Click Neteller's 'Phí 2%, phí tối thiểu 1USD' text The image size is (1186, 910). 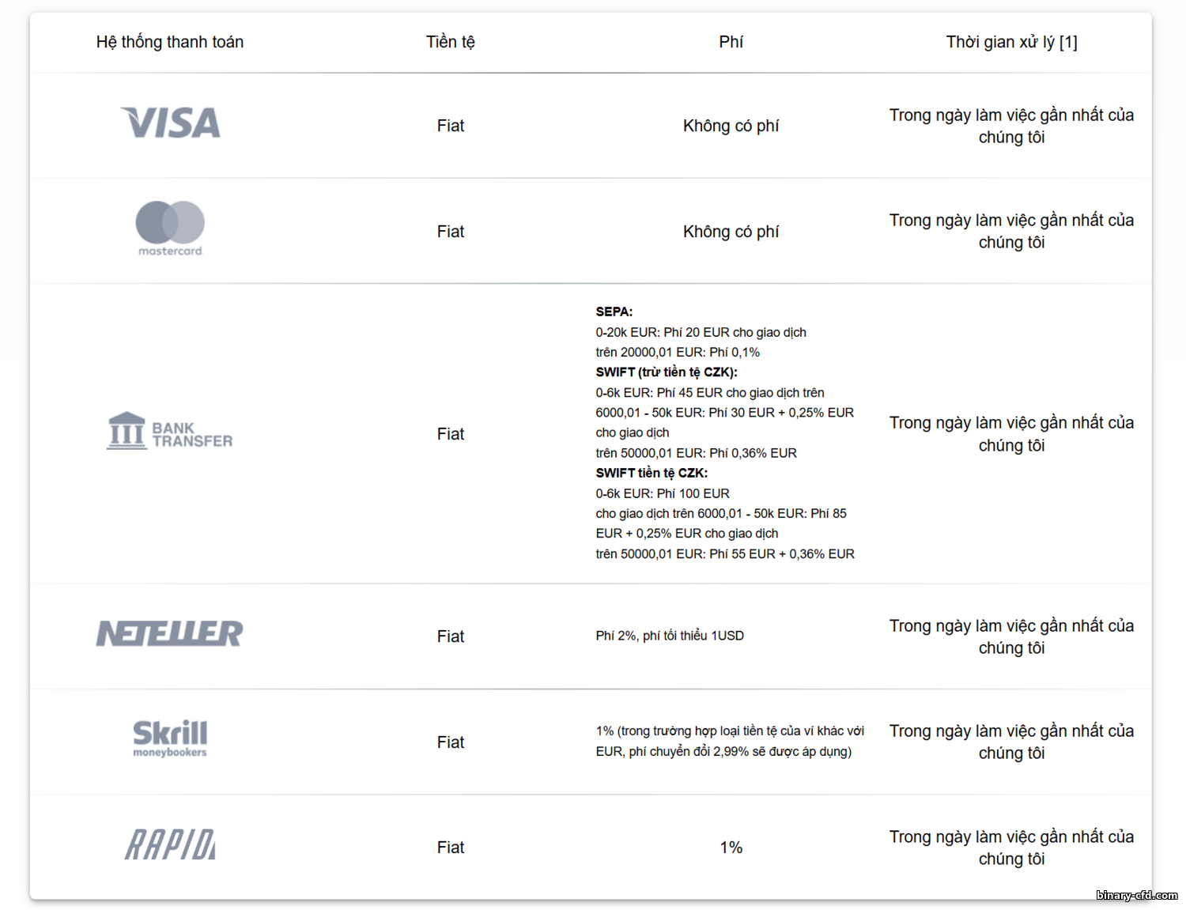[x=670, y=636]
